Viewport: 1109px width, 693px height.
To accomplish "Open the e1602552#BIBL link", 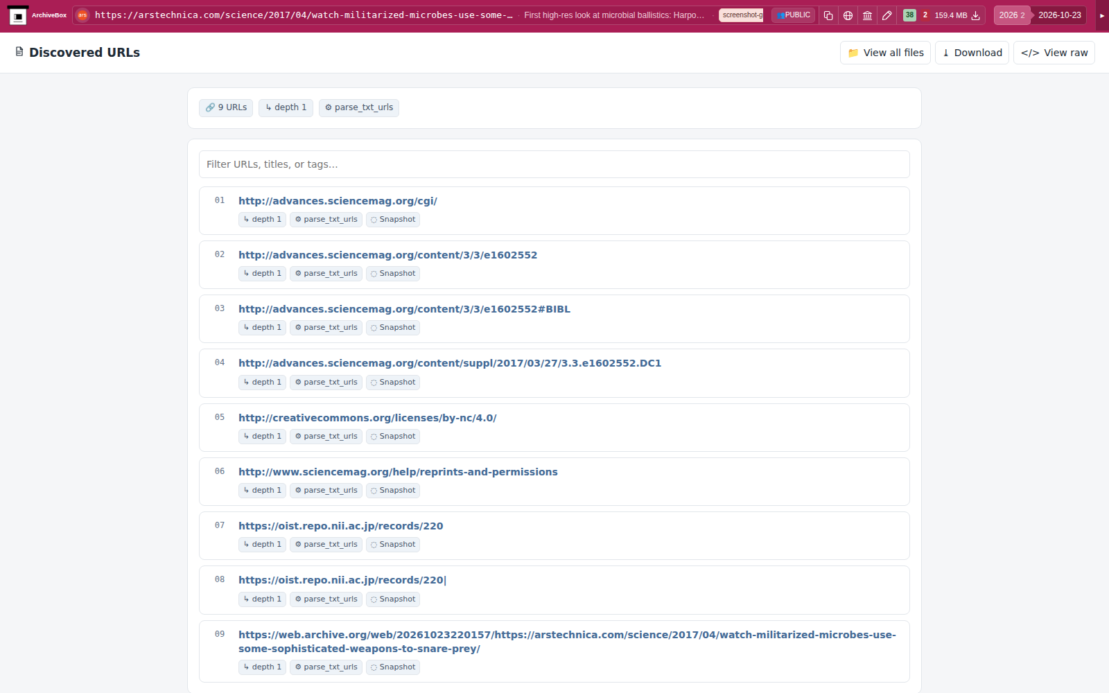I will pos(404,309).
